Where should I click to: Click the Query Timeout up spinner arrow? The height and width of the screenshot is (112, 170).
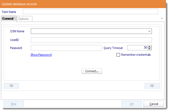pyautogui.click(x=149, y=47)
